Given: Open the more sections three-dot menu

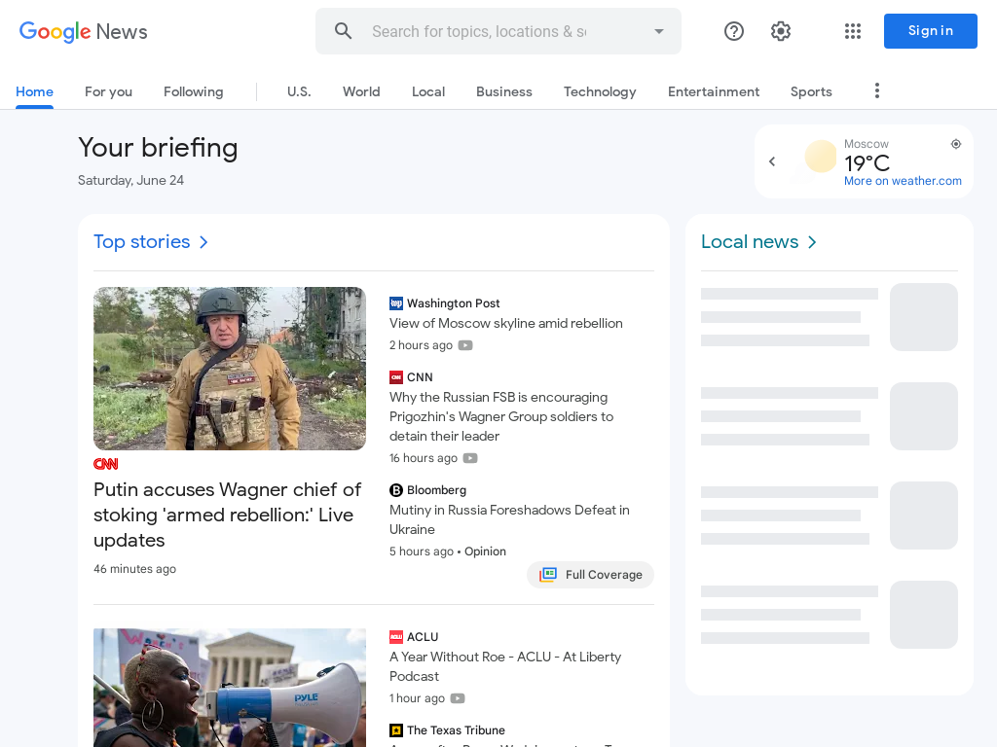Looking at the screenshot, I should [877, 90].
